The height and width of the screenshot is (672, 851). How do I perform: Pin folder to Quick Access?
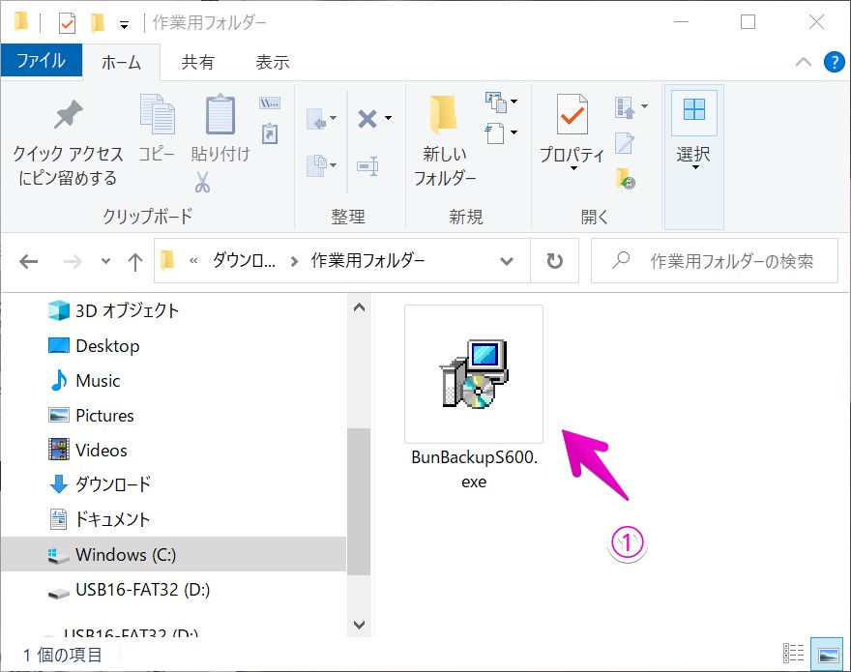tap(68, 142)
